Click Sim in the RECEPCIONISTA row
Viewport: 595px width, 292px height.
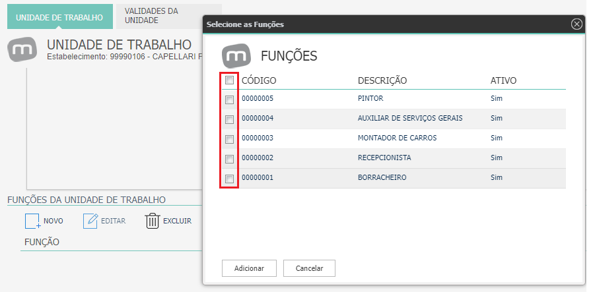click(x=497, y=158)
